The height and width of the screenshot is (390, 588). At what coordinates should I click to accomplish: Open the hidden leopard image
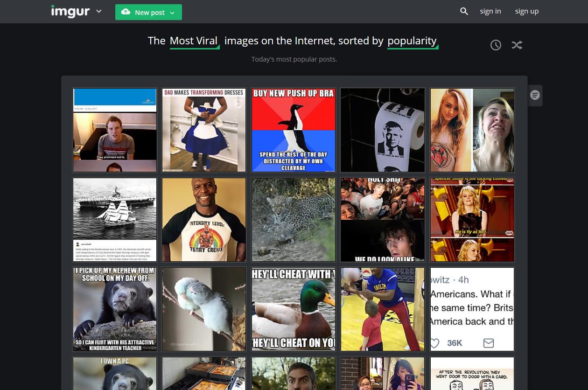point(293,220)
